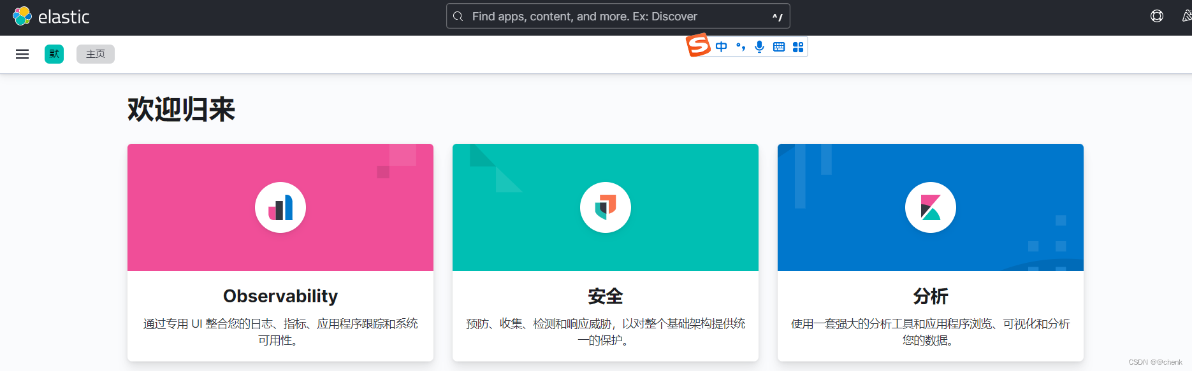Click the blue 分析 card banner
Screen dimensions: 1192x371
[931, 207]
